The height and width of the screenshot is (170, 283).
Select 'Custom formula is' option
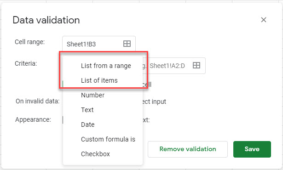[x=103, y=139]
